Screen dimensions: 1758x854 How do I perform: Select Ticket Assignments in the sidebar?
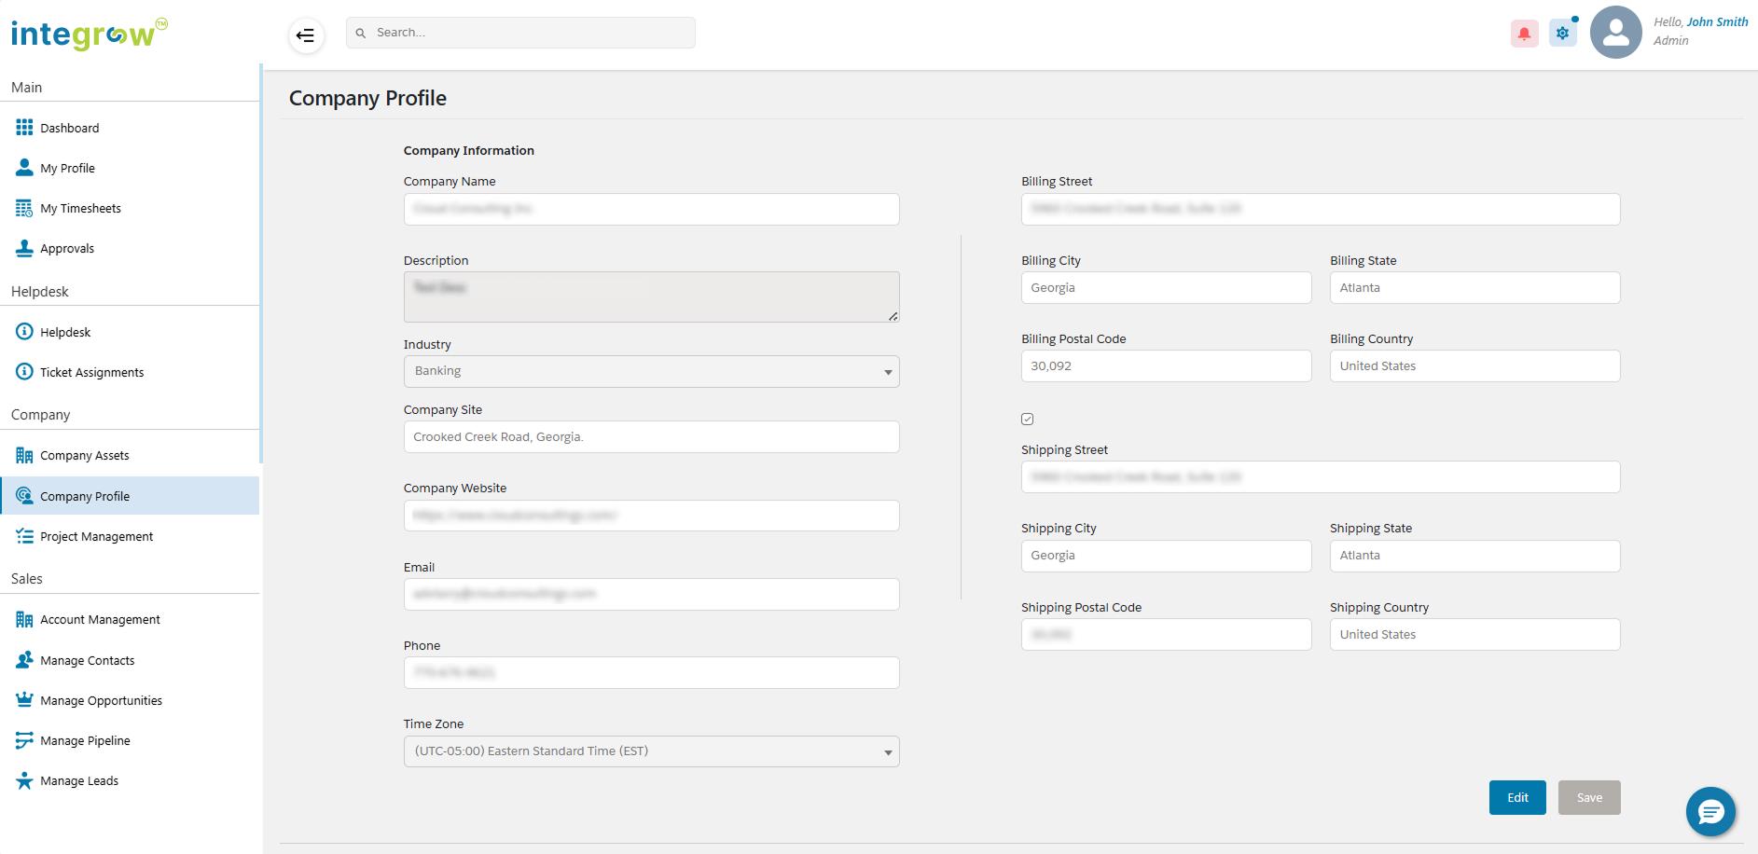[x=91, y=373]
